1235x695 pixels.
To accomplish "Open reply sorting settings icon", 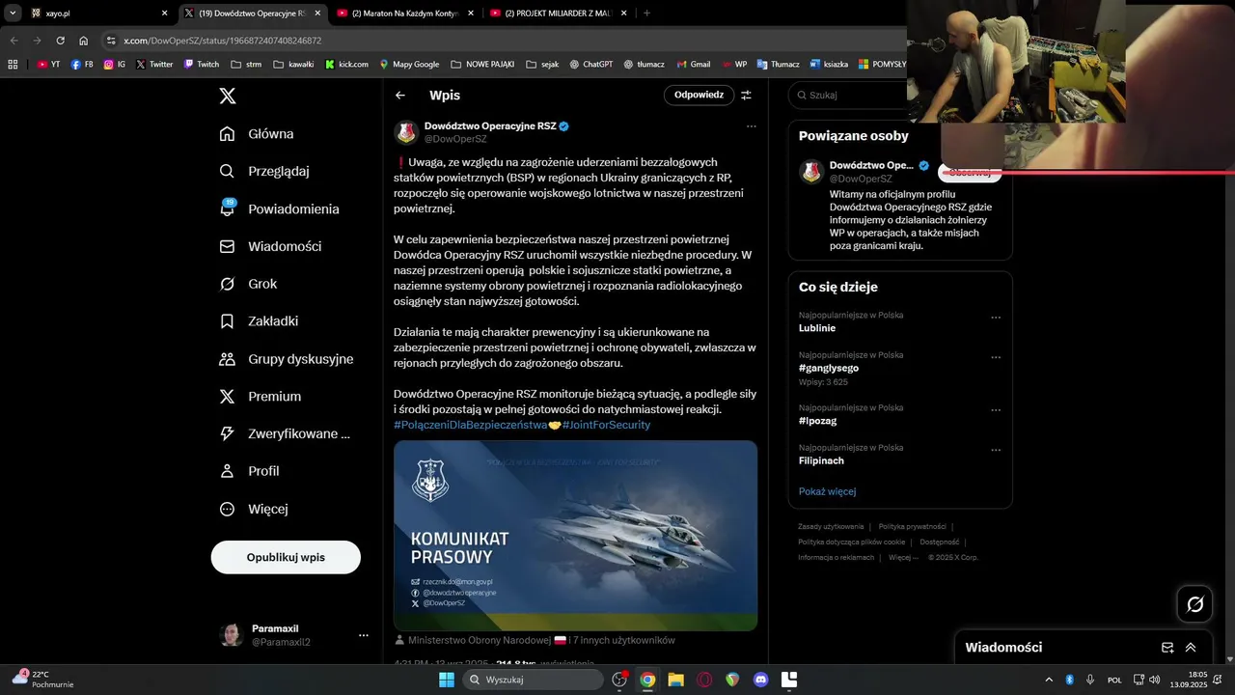I will pos(746,96).
